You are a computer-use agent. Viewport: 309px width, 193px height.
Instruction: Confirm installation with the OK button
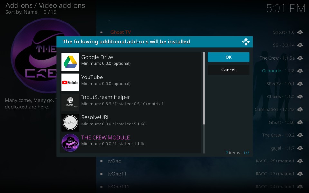(x=229, y=57)
